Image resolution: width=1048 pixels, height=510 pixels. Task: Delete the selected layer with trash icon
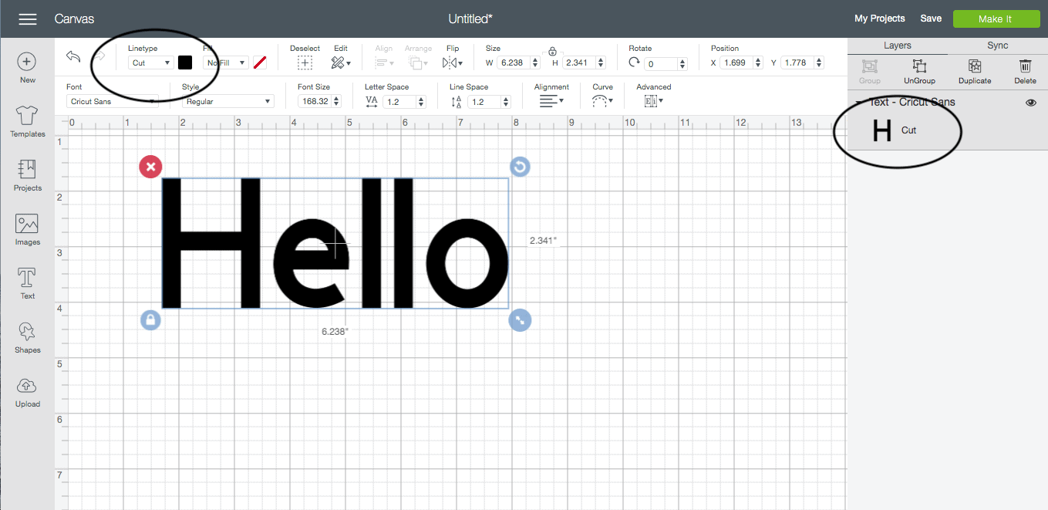pos(1025,72)
